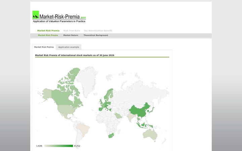Click the legend minimum value 1.636
This screenshot has width=242, height=151.
pos(39,146)
